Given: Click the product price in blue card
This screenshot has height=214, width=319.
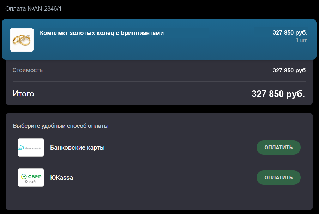Looking at the screenshot, I should 290,32.
